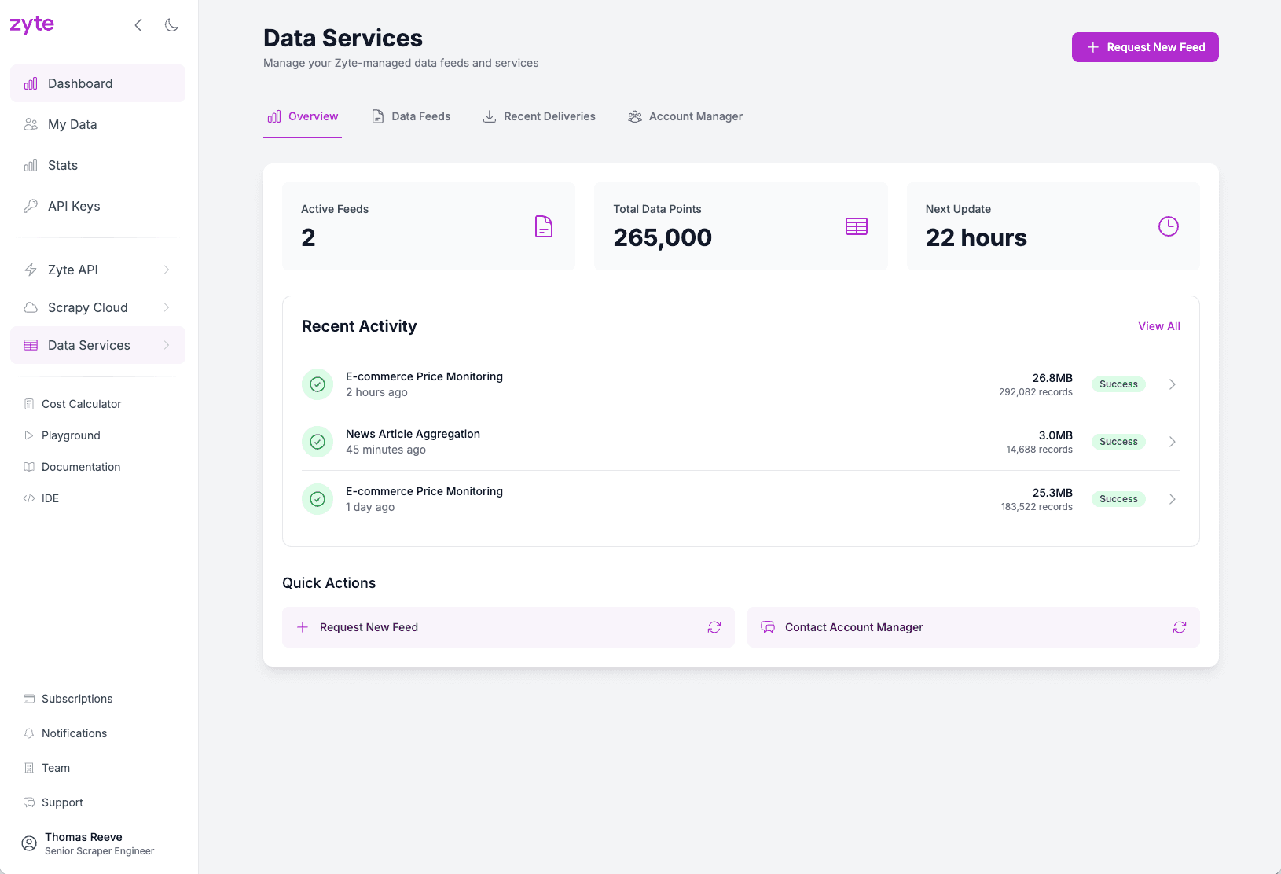
Task: Expand the Scrapy Cloud submenu chevron
Action: pyautogui.click(x=167, y=307)
